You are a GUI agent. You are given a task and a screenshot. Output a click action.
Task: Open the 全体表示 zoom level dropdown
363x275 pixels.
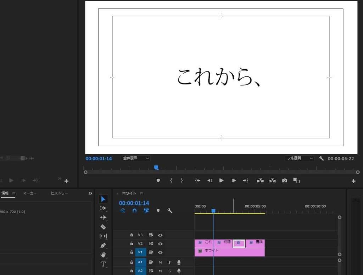(x=136, y=158)
